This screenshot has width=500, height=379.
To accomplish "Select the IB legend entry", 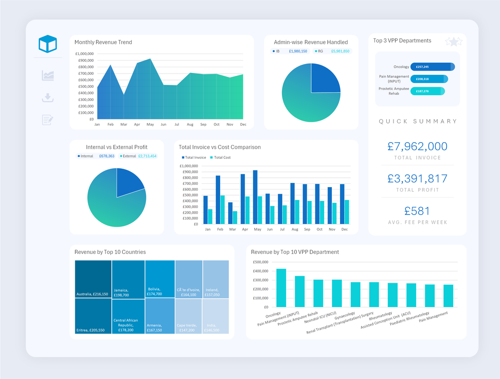I will click(290, 51).
